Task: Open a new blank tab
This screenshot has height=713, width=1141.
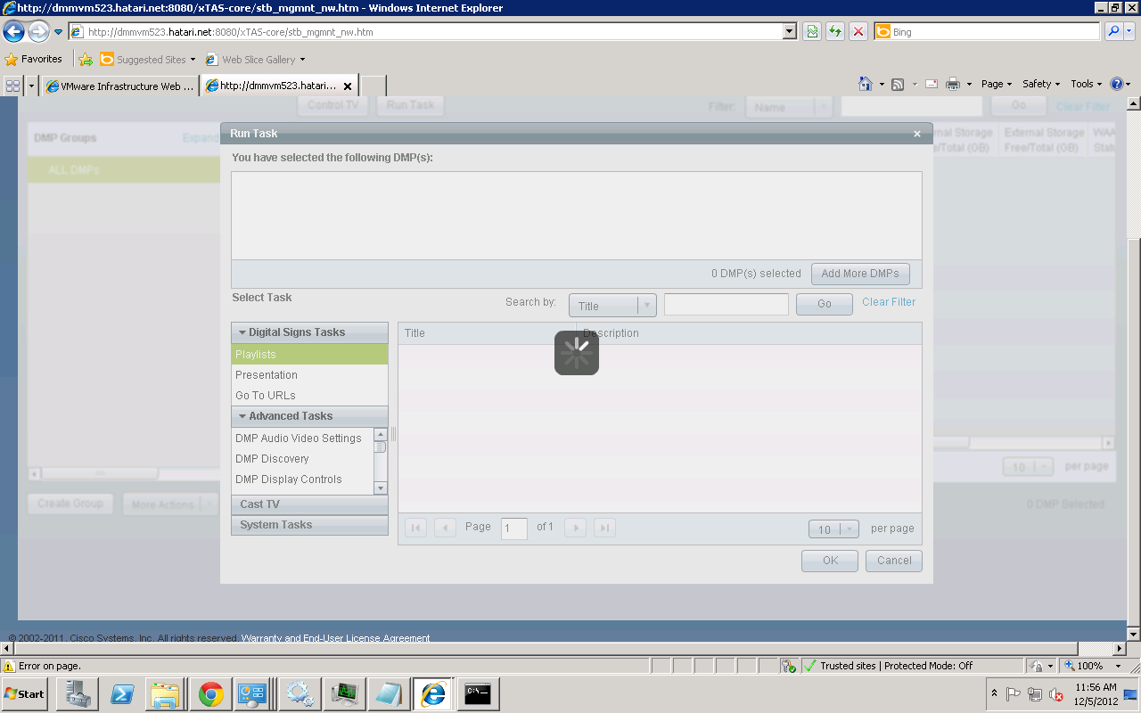Action: click(373, 86)
